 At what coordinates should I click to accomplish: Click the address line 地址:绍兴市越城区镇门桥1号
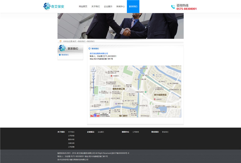point(101,59)
